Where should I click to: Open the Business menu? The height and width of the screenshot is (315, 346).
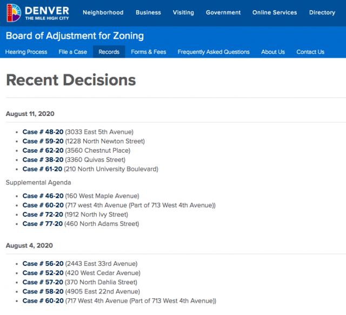(x=148, y=12)
